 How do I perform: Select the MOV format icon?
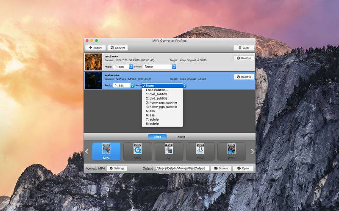[137, 151]
